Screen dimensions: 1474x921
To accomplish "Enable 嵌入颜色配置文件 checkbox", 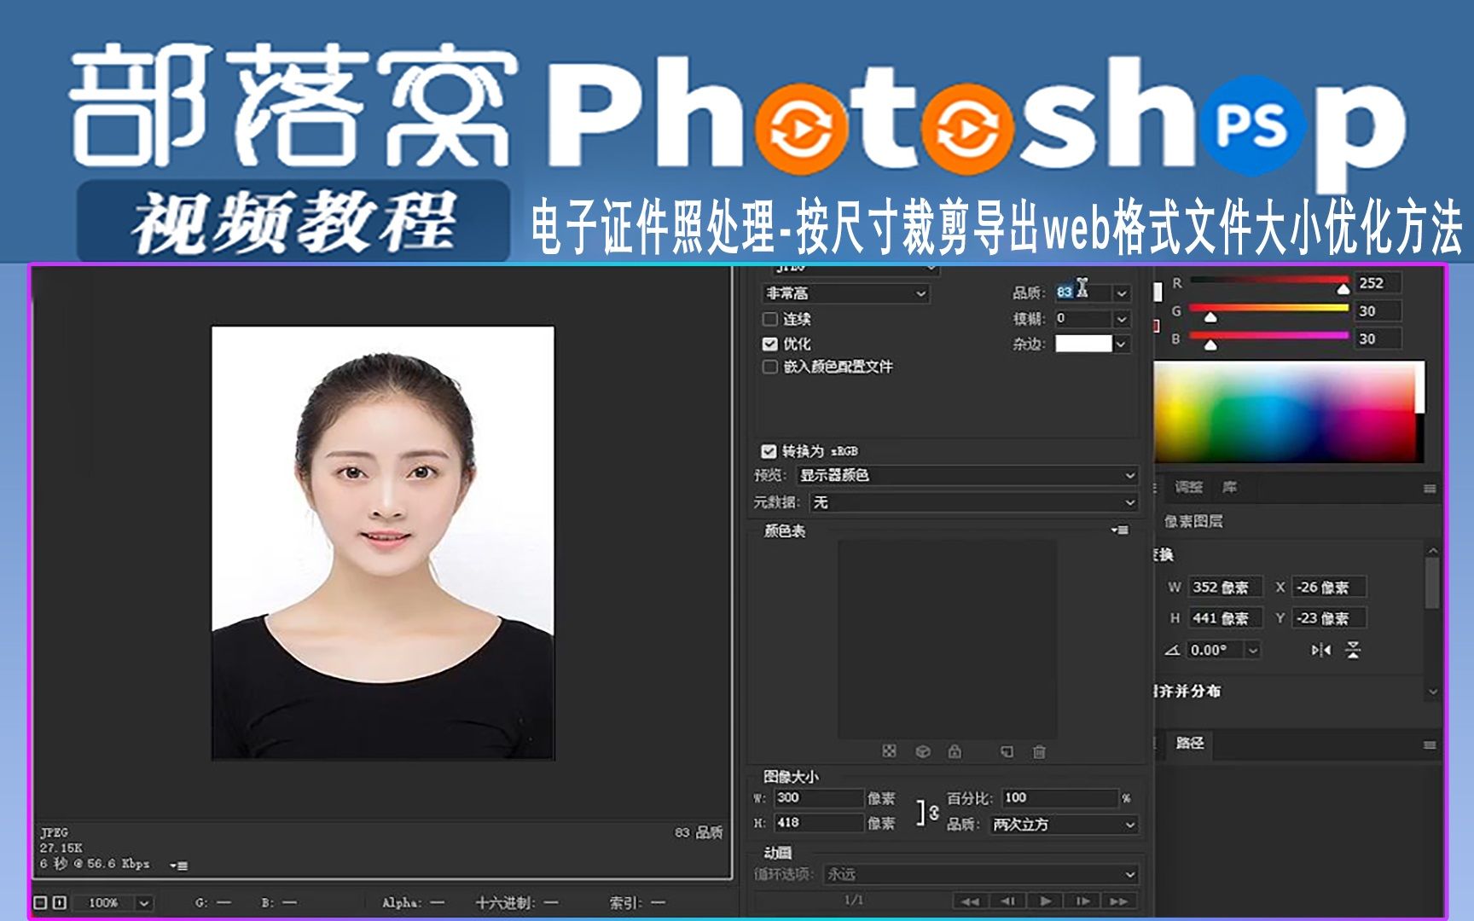I will (769, 367).
